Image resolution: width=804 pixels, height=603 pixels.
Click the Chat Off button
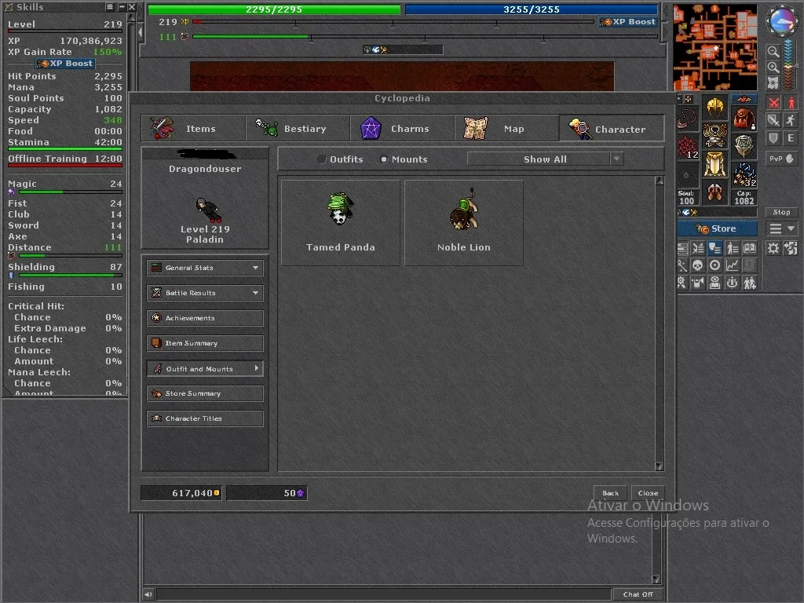coord(638,594)
